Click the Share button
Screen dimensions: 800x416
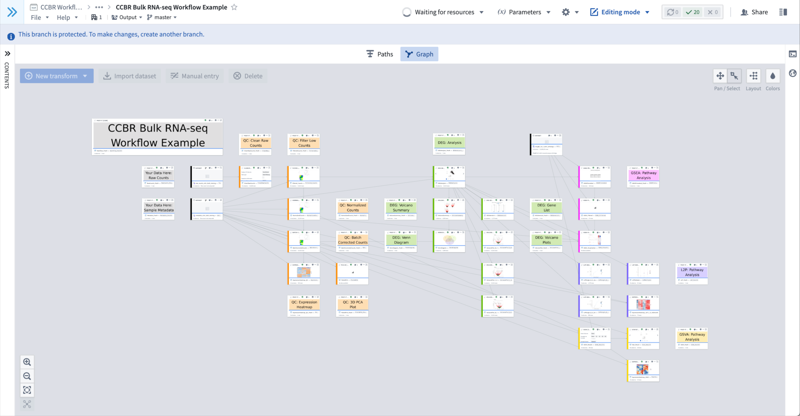click(755, 12)
